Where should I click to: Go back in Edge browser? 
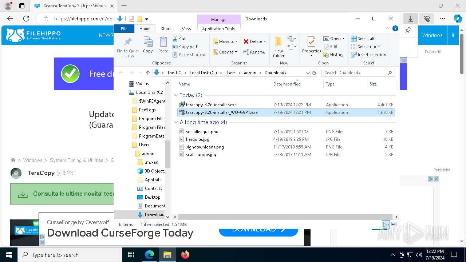(10, 19)
